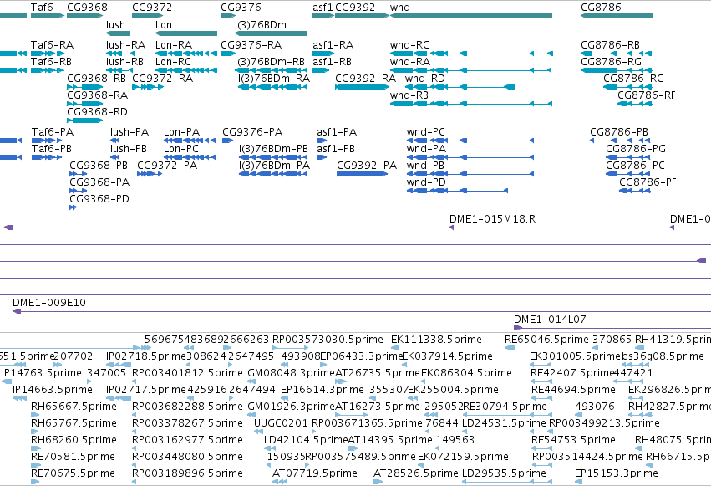Open protein CG9392-PA
The height and width of the screenshot is (486, 711).
pyautogui.click(x=367, y=166)
